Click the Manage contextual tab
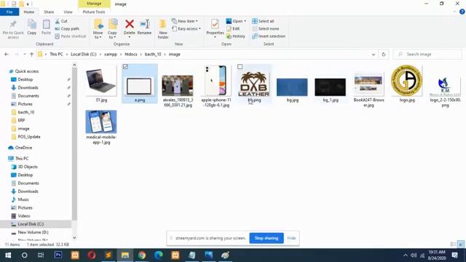Screen dimensions: 466x262 (94, 4)
